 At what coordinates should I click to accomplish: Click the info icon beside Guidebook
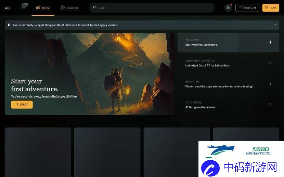click(x=270, y=104)
